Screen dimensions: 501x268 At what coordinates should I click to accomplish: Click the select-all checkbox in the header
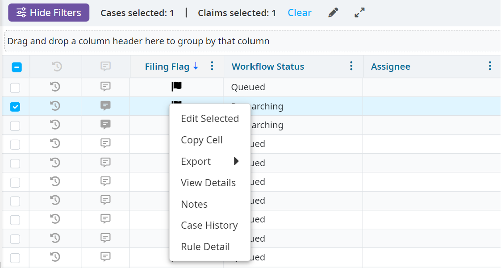pyautogui.click(x=16, y=66)
